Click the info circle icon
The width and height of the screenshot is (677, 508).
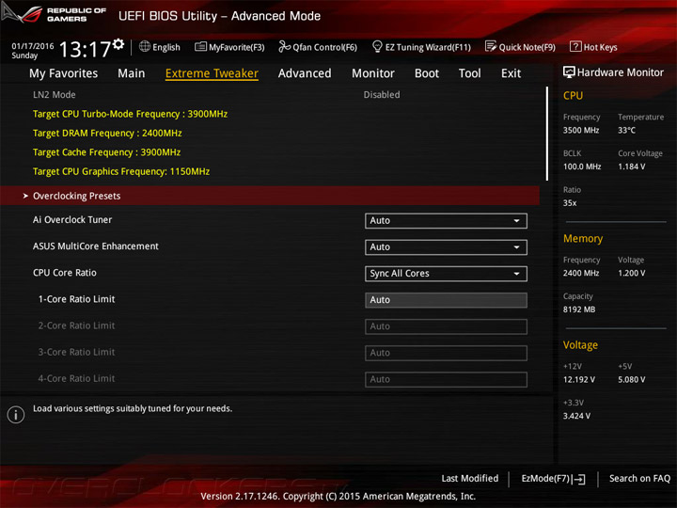coord(16,415)
